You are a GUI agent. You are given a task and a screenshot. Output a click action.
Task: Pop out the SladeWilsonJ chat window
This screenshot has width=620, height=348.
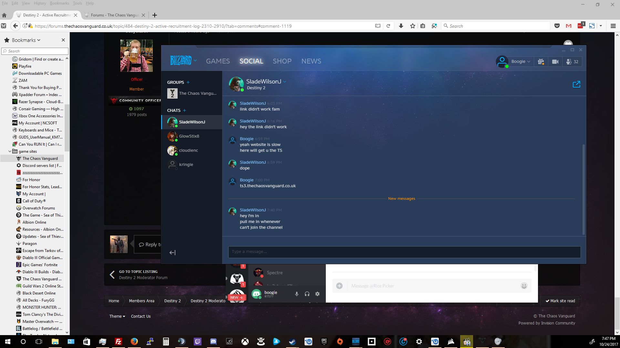[576, 84]
